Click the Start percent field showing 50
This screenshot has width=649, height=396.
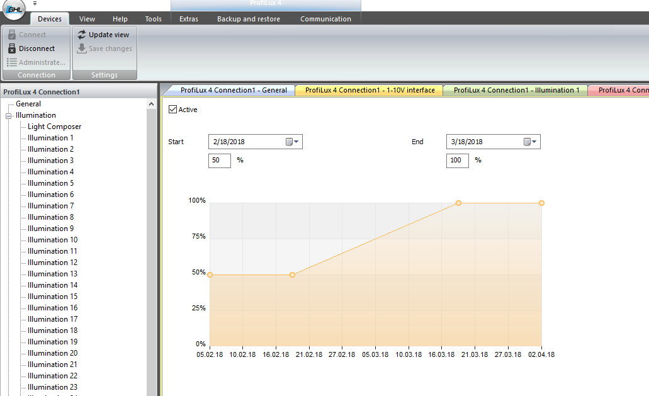pyautogui.click(x=219, y=161)
